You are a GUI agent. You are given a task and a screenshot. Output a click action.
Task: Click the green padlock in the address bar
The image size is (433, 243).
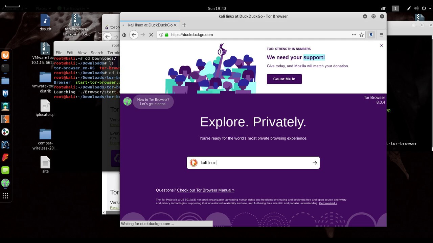166,35
